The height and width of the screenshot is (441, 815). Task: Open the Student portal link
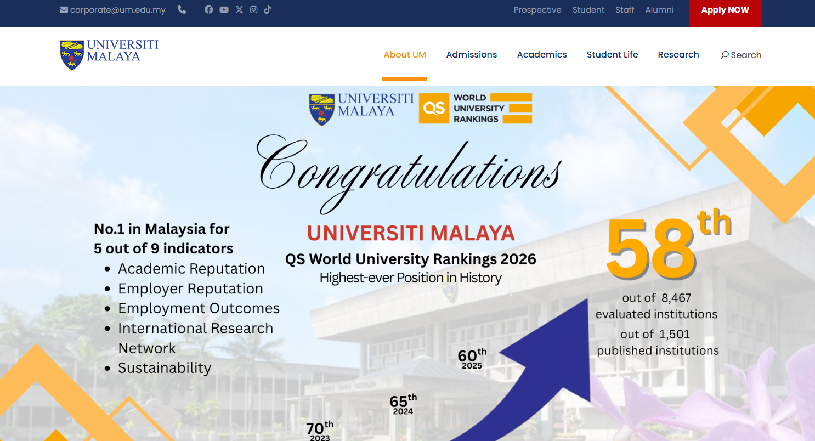[588, 10]
